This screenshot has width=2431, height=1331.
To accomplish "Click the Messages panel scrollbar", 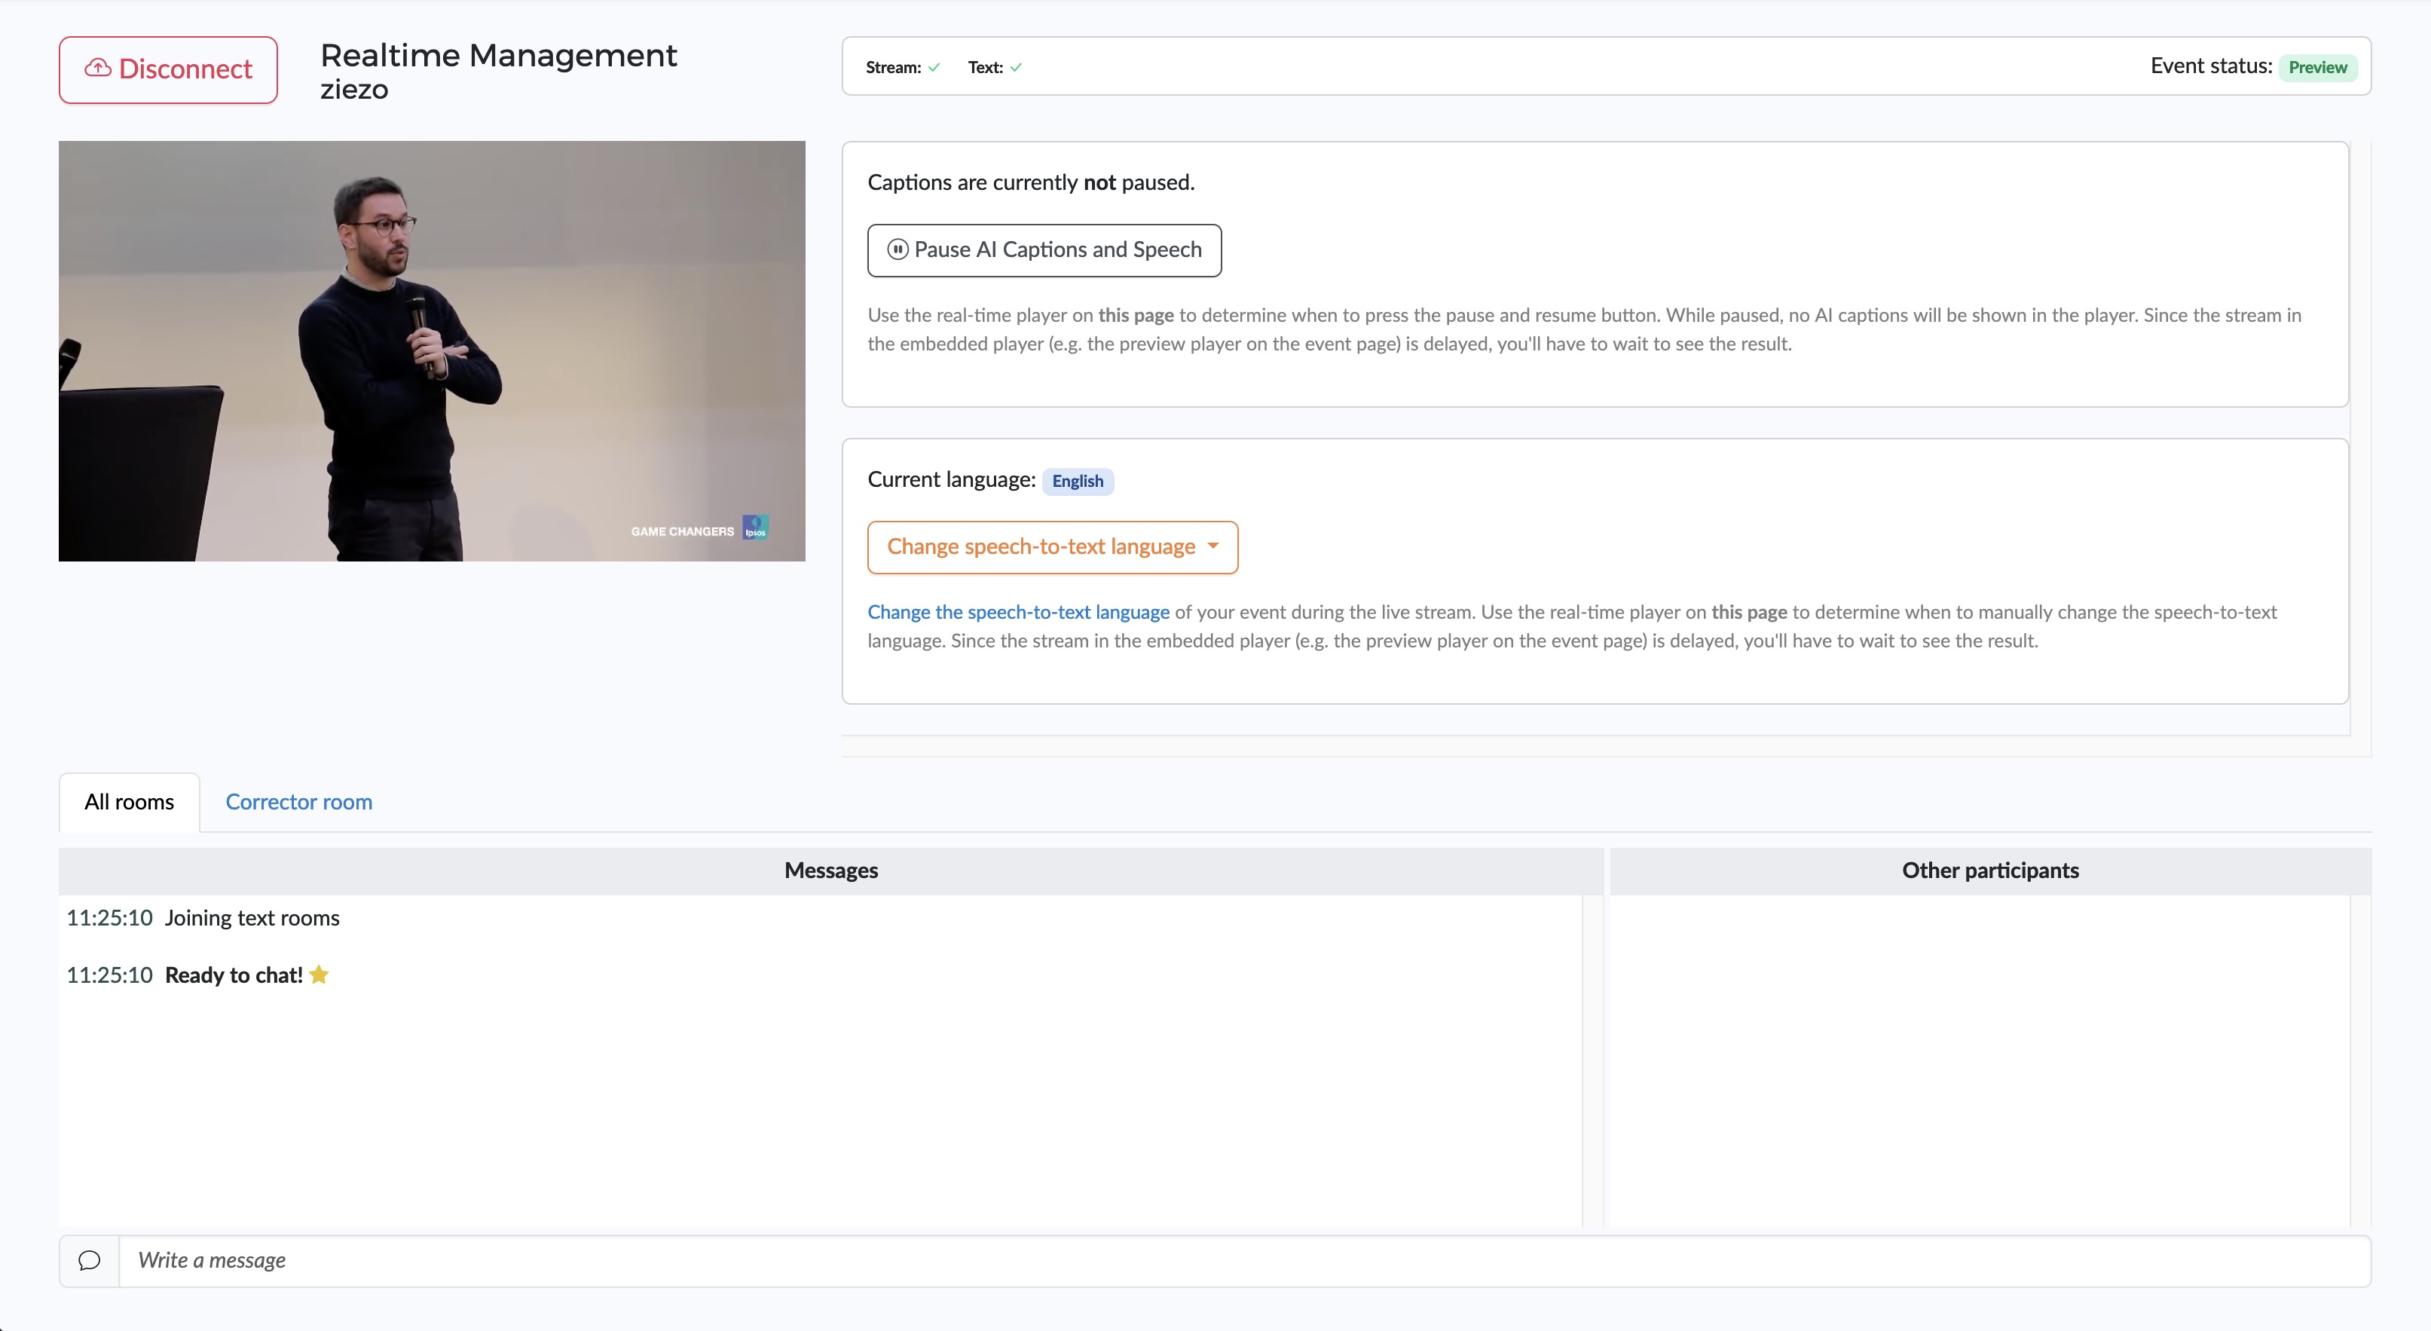I will click(1592, 1061).
